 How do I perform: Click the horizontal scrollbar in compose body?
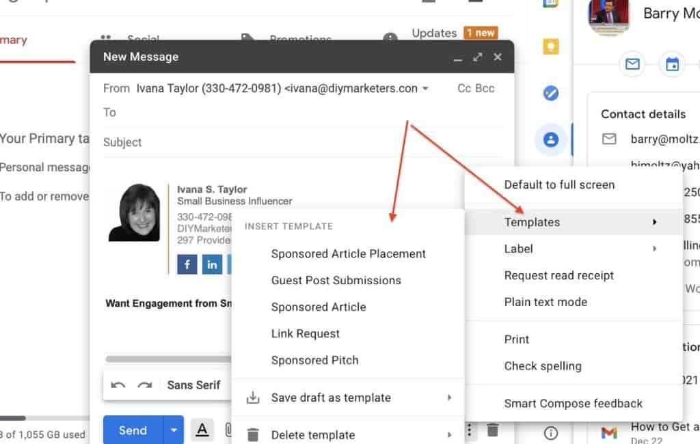coord(168,359)
